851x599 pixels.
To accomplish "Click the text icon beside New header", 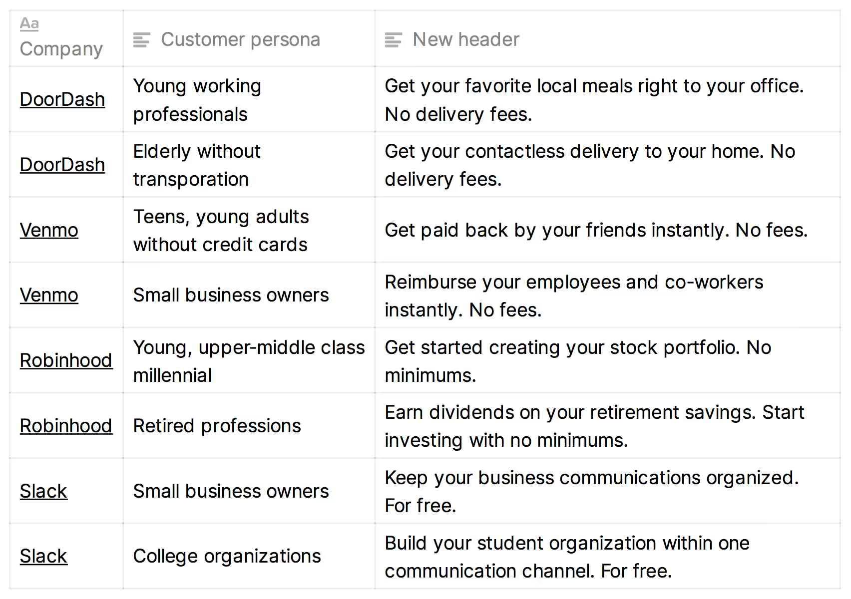I will [x=394, y=40].
